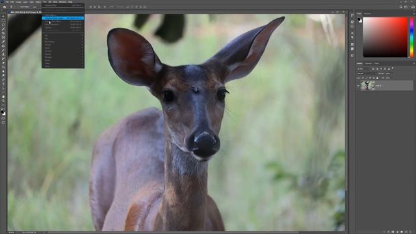This screenshot has height=234, width=416.
Task: Open the top collapsed panel dock icon
Action: pyautogui.click(x=352, y=15)
